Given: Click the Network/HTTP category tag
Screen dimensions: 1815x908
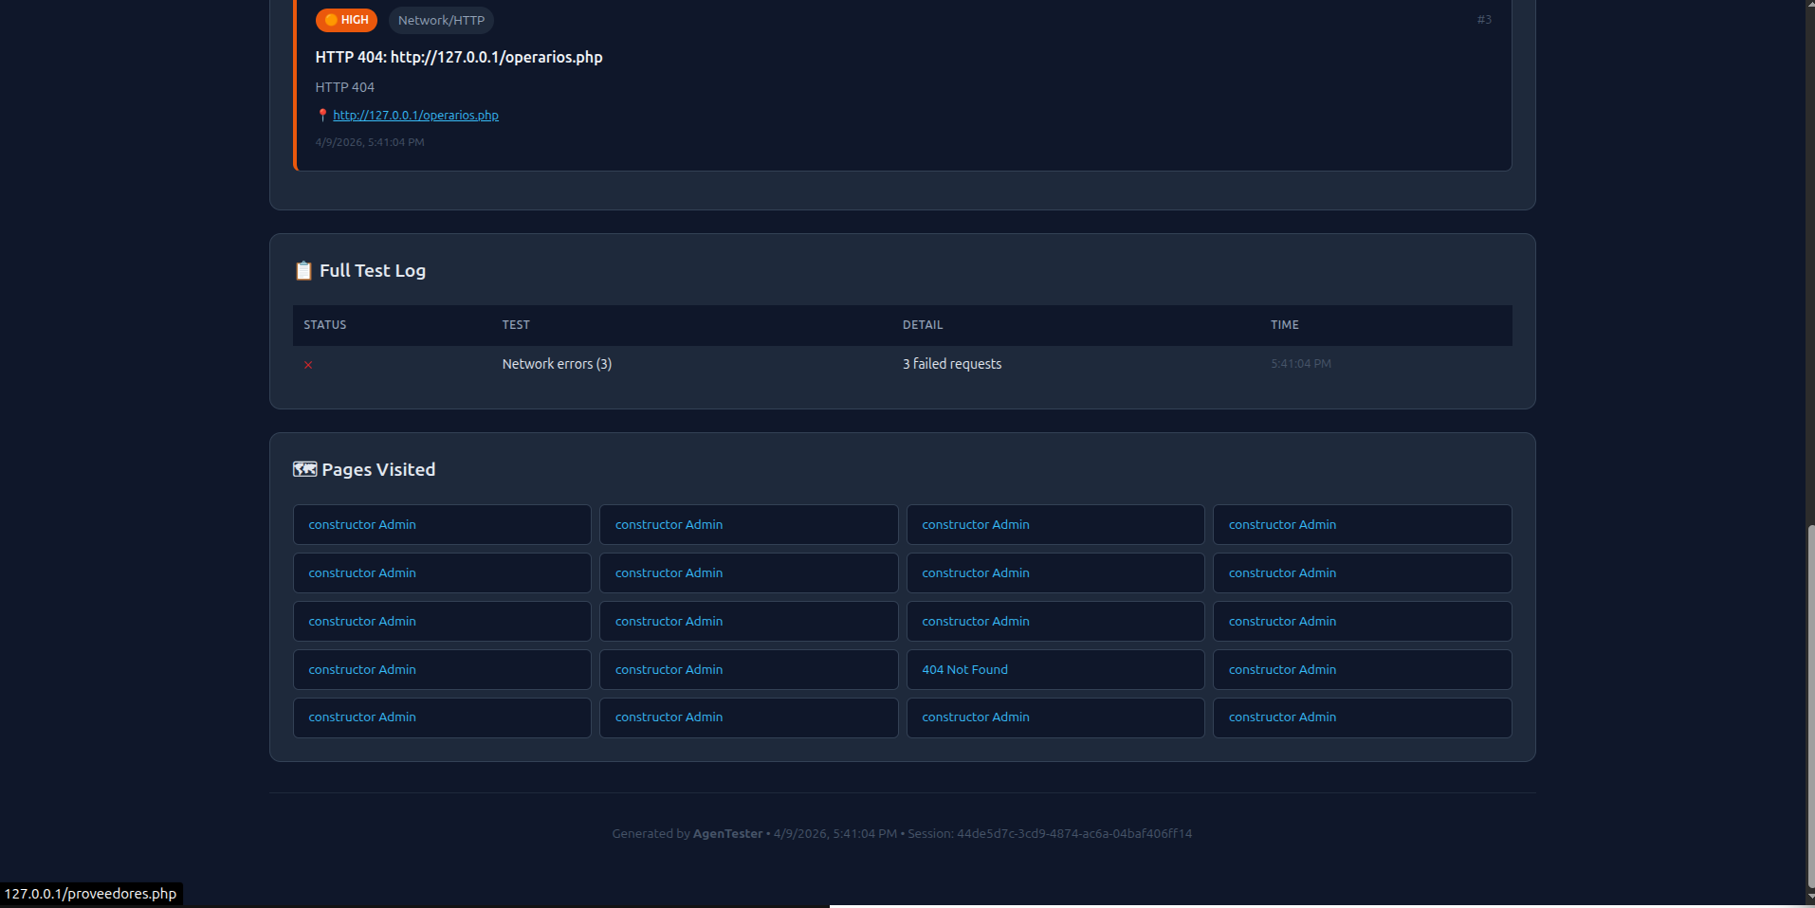Looking at the screenshot, I should pos(440,20).
